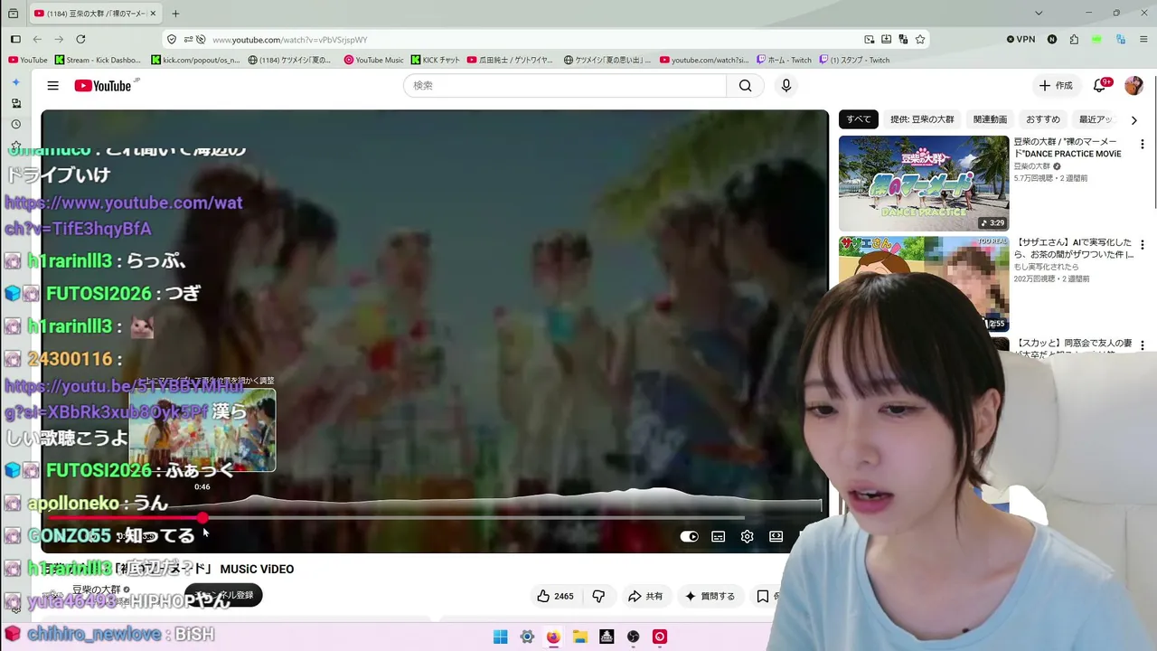
Task: Switch the player to theater mode
Action: coord(776,536)
